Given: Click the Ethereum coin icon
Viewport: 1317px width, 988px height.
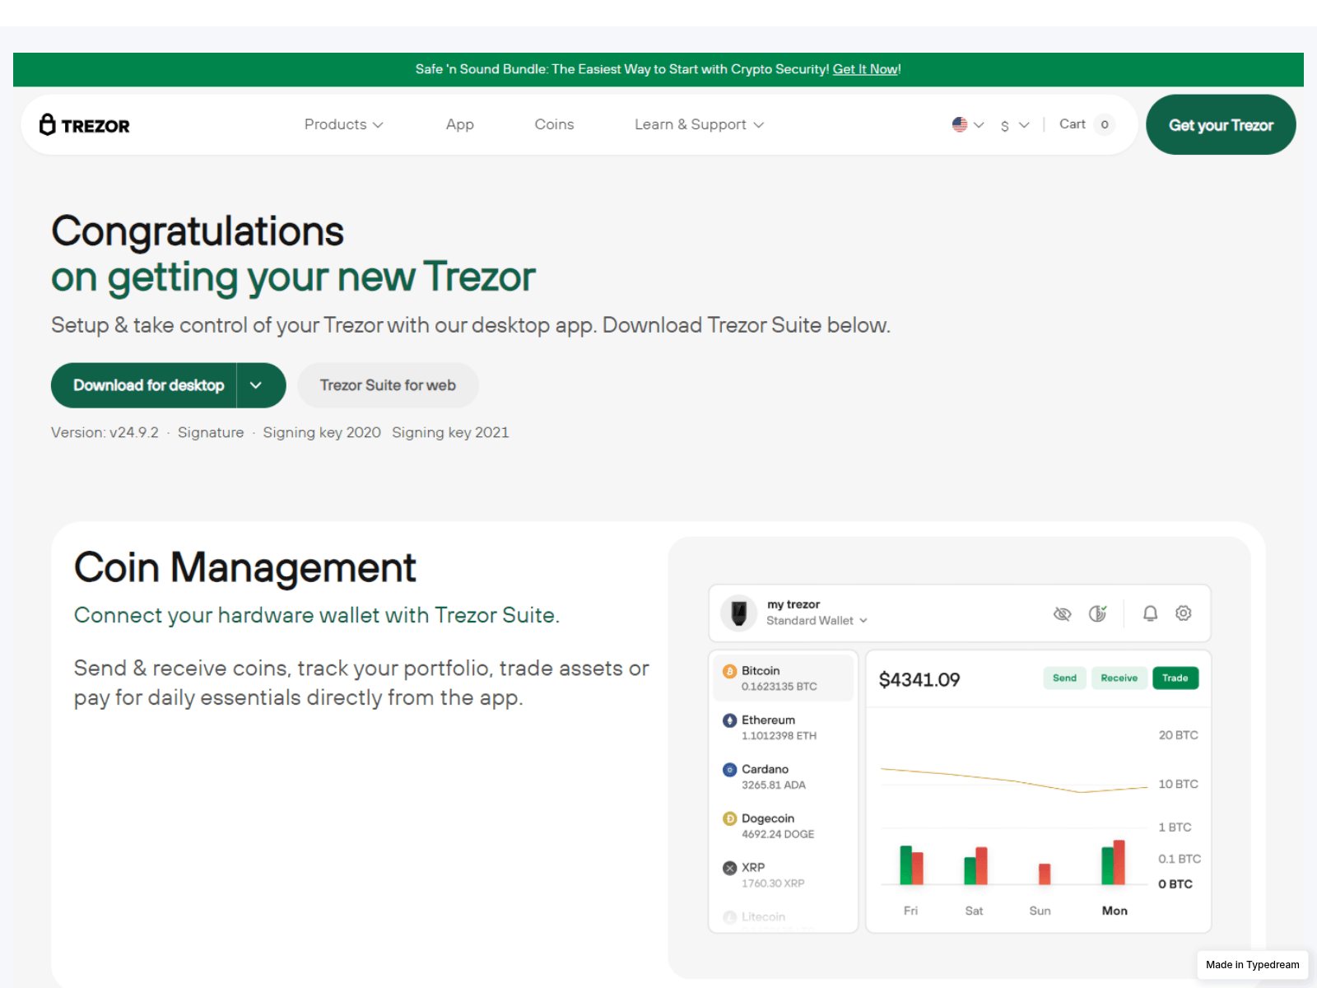Looking at the screenshot, I should pos(729,720).
